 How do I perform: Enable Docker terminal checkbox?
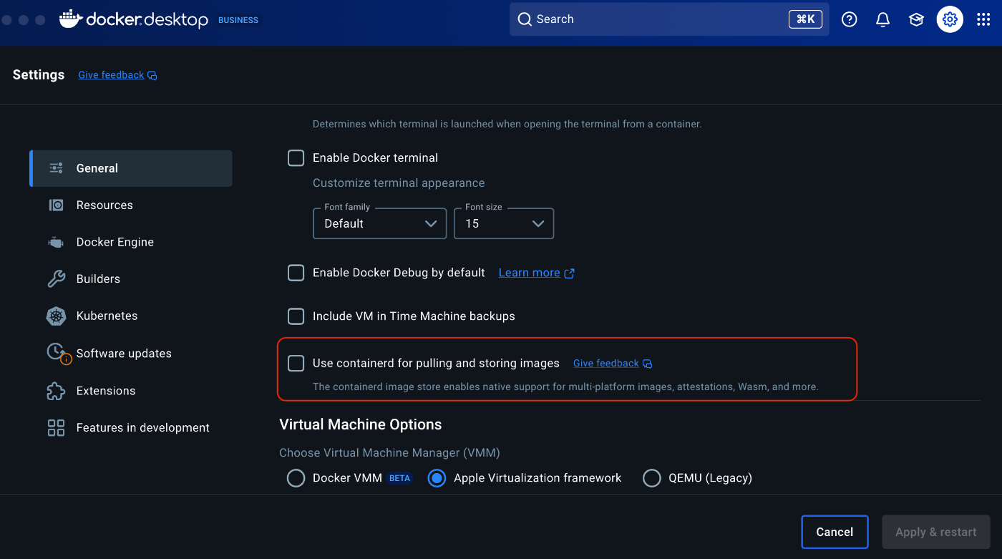click(x=296, y=157)
